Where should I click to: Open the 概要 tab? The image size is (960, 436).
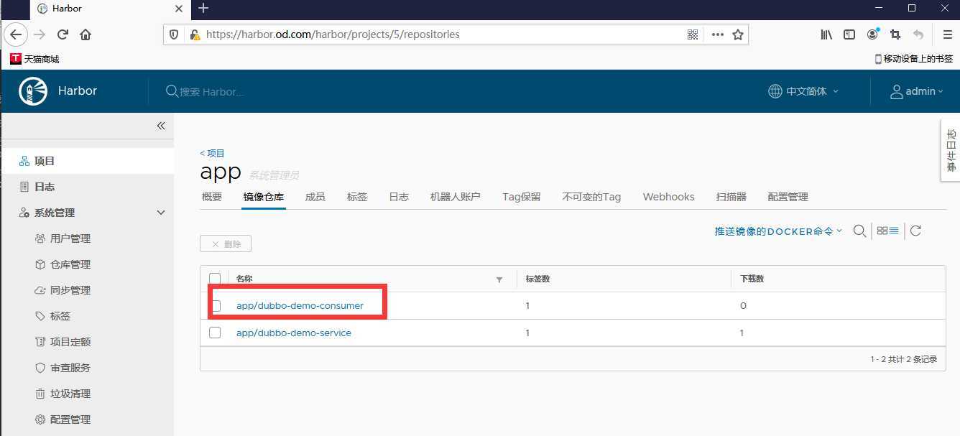(x=212, y=197)
